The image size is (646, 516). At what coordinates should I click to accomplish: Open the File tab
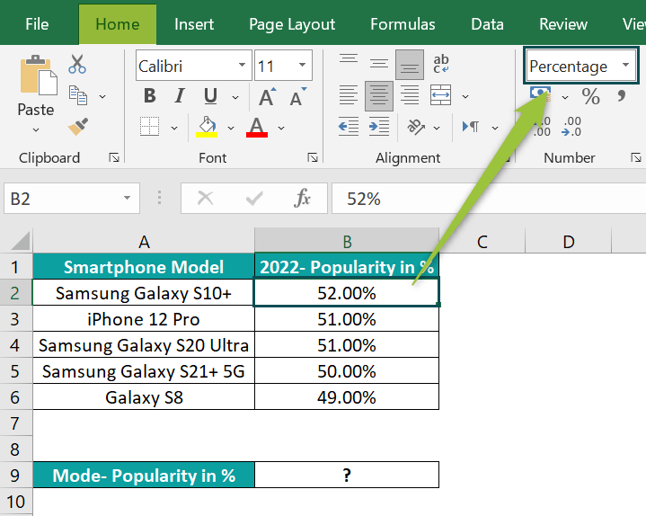coord(37,24)
